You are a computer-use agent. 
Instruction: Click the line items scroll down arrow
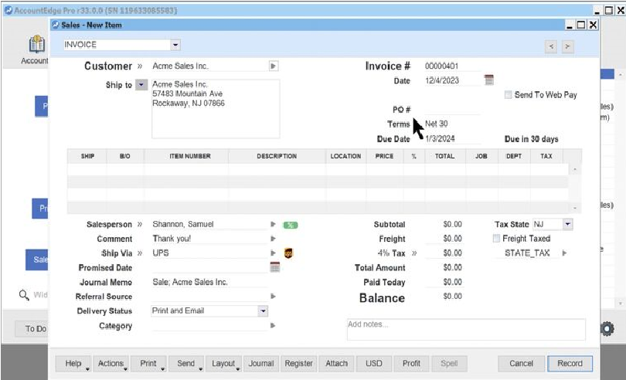coord(575,208)
